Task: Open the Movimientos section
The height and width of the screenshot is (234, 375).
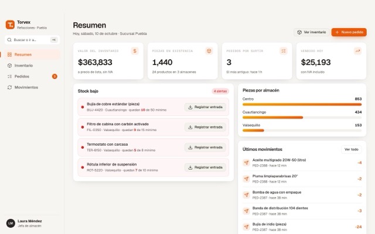Action: (32, 87)
